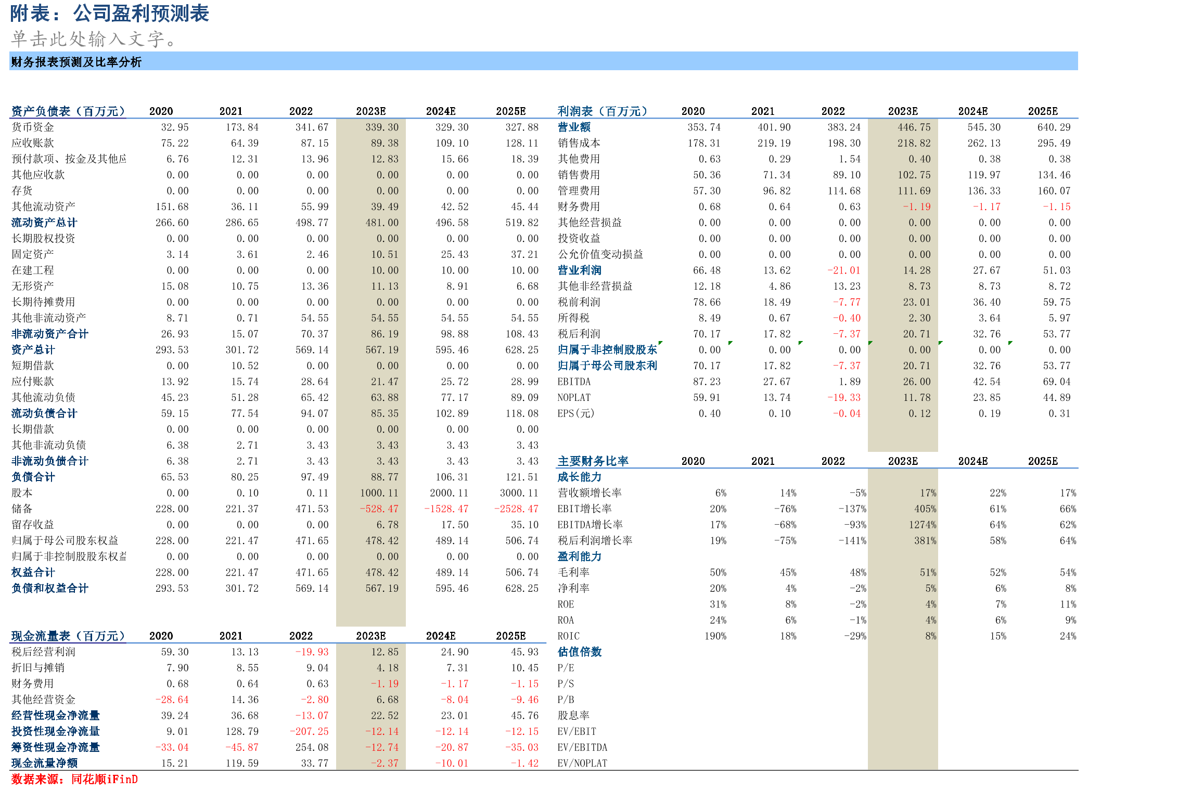Click the 主要财务比率 section heading
This screenshot has width=1178, height=793.
pyautogui.click(x=593, y=461)
